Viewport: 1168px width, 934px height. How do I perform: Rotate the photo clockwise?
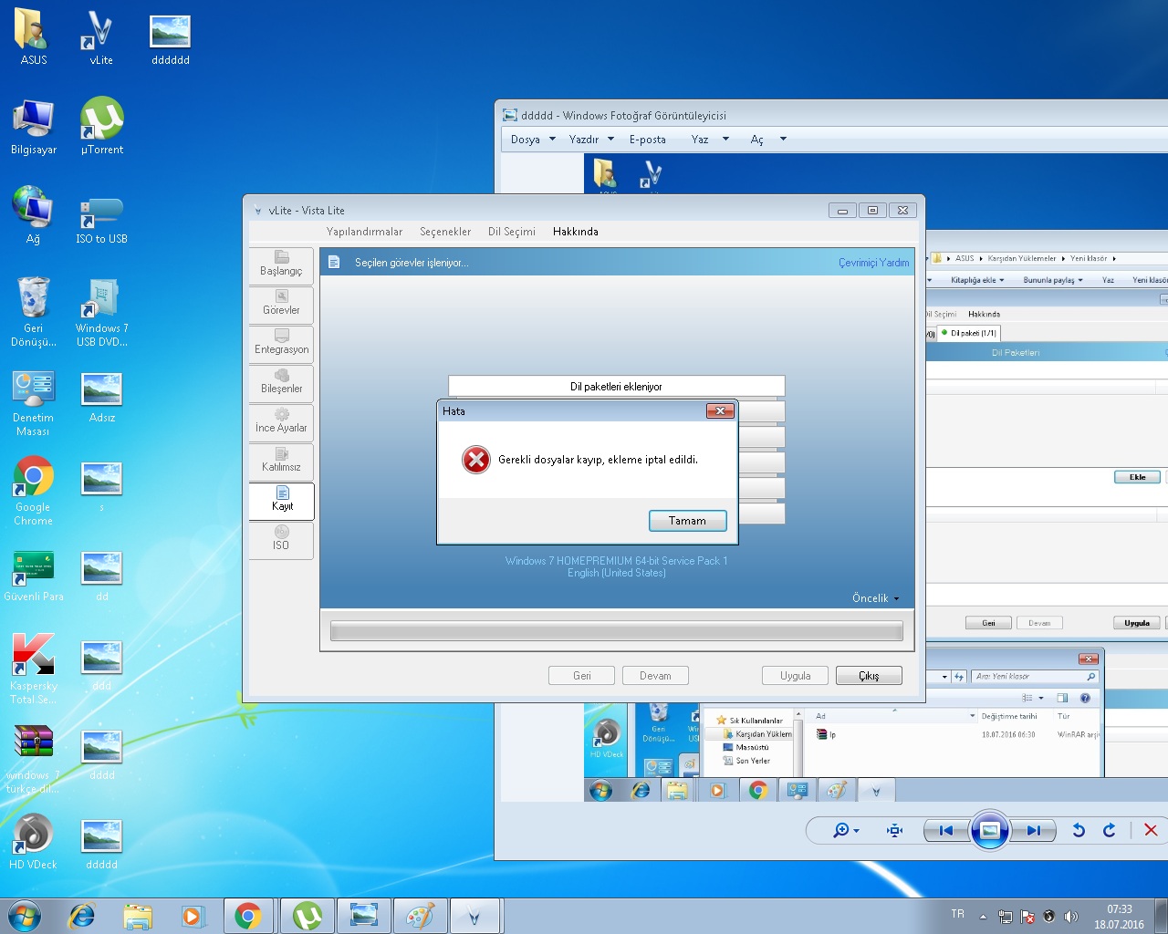[1109, 830]
